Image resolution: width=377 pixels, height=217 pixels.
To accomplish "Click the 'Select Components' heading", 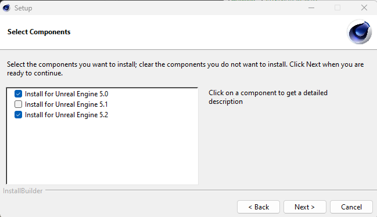I will (39, 32).
